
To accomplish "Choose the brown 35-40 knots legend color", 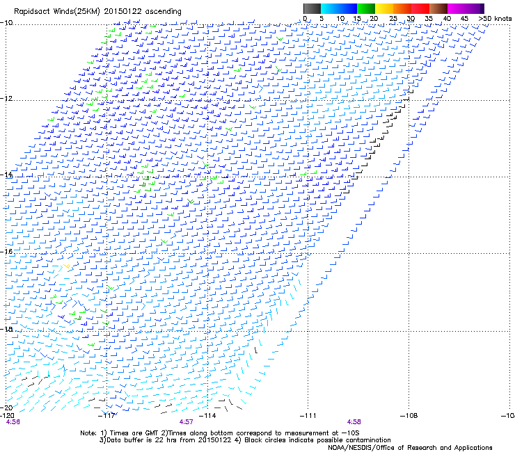I will tap(438, 8).
